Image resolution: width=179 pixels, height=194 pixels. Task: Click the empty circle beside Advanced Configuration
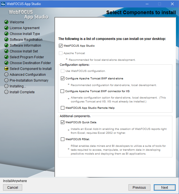6,74
